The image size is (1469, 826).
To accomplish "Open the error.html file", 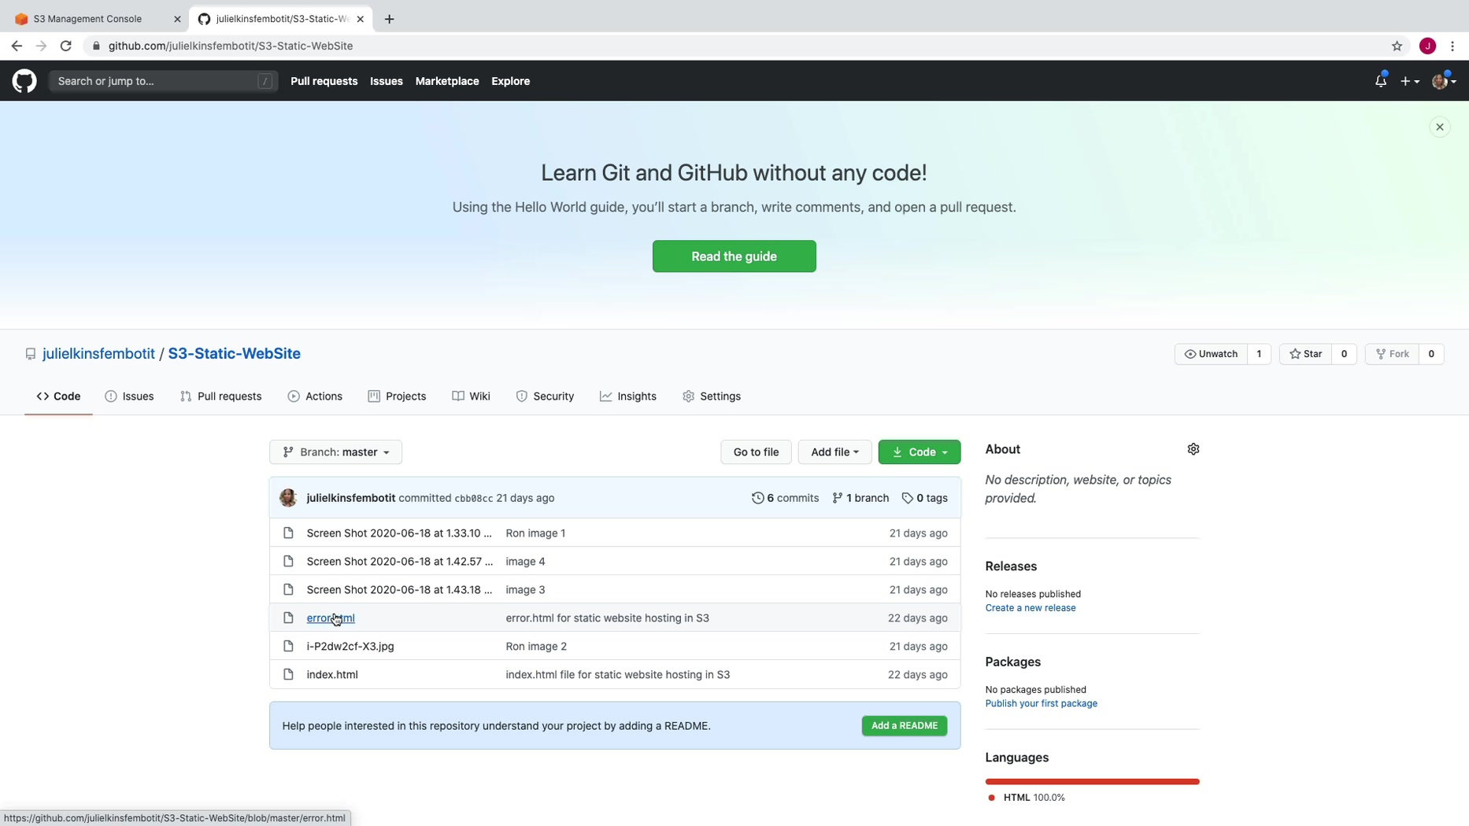I will 331,618.
